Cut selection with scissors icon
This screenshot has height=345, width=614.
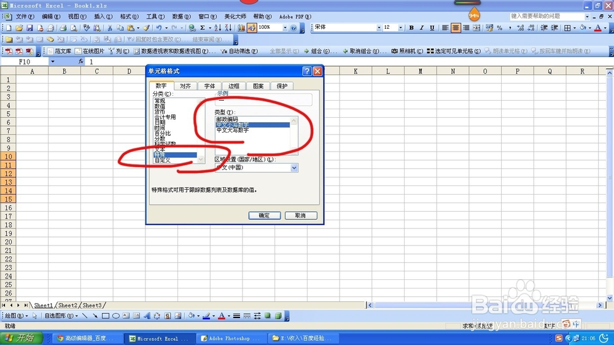110,28
